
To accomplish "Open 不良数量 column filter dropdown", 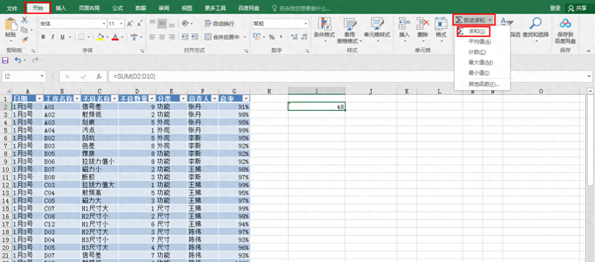I will point(152,98).
